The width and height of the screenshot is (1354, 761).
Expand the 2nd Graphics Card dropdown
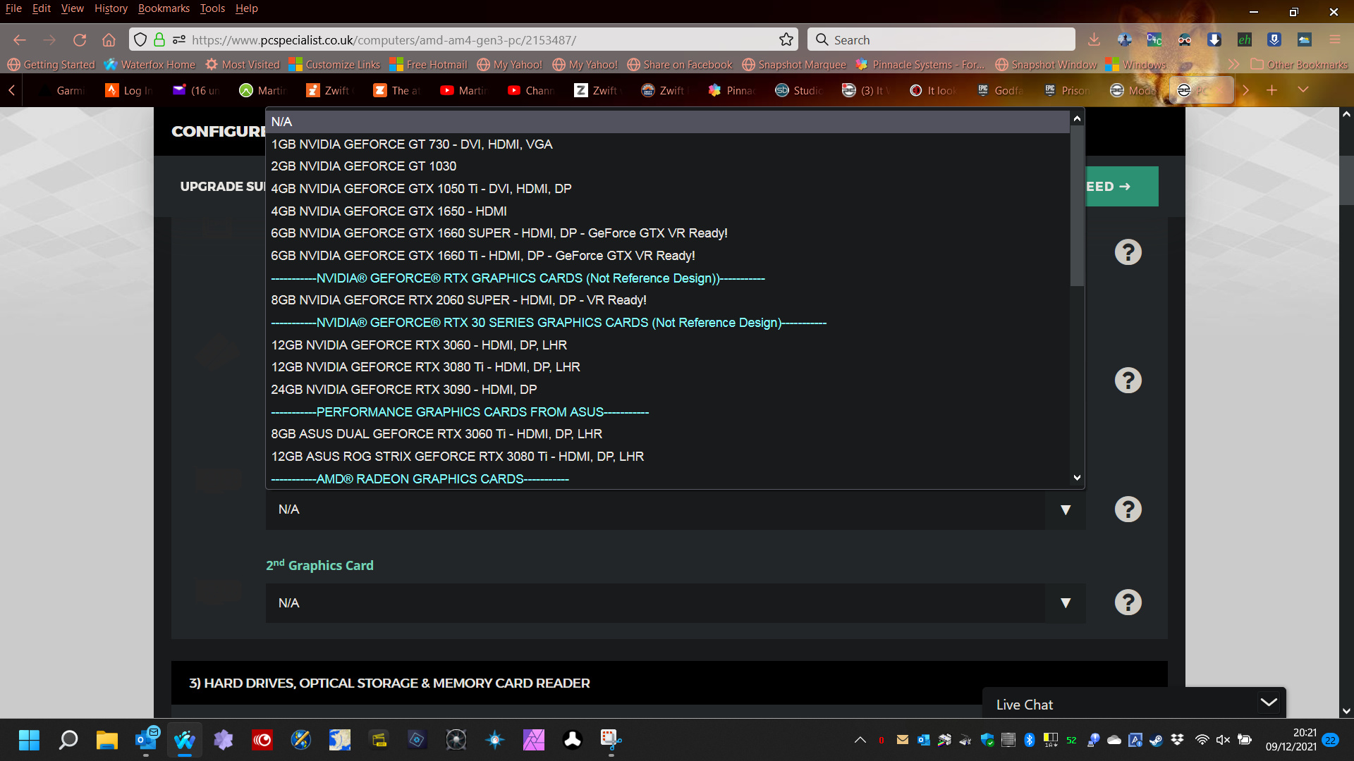tap(1065, 602)
